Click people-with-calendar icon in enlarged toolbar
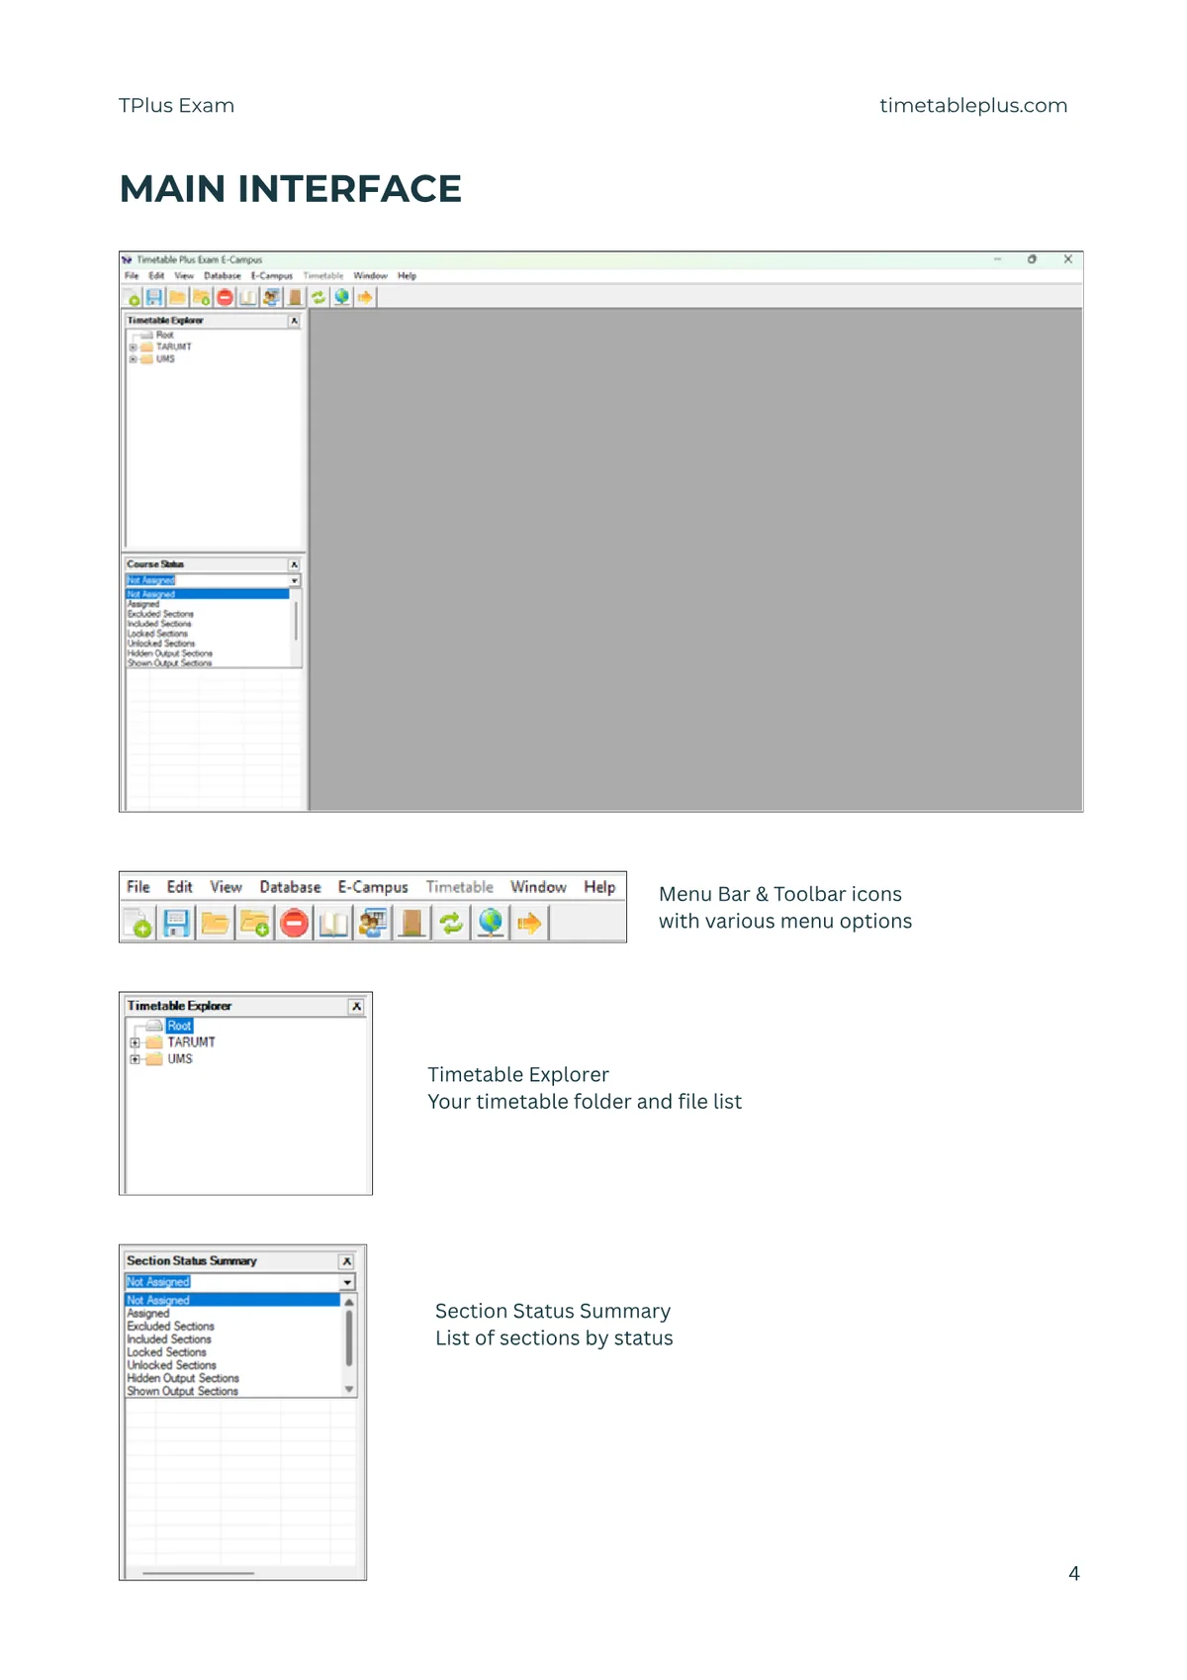1187x1680 pixels. pos(373,924)
